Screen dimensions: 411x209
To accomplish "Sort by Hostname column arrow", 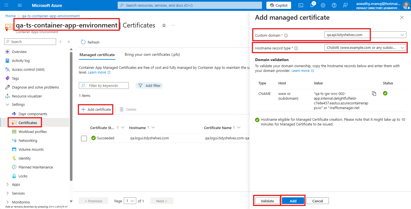I will [148, 128].
